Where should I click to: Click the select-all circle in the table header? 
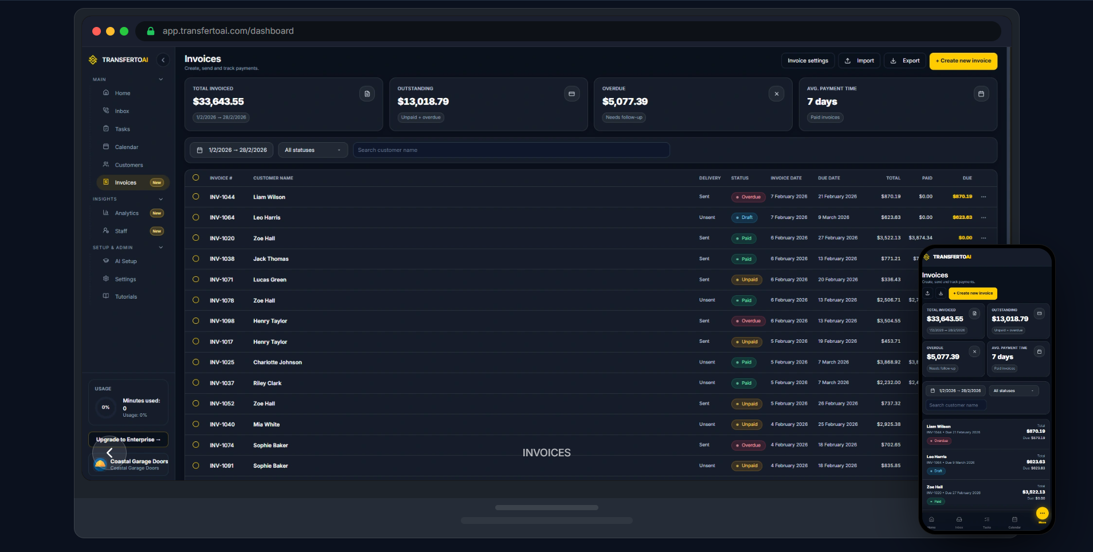[196, 178]
